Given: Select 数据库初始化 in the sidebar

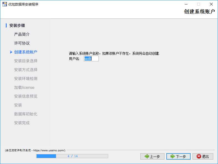Looking at the screenshot, I should point(26,114).
